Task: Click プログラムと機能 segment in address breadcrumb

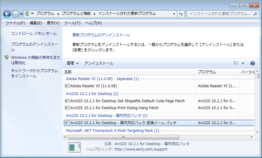Action: click(76, 14)
